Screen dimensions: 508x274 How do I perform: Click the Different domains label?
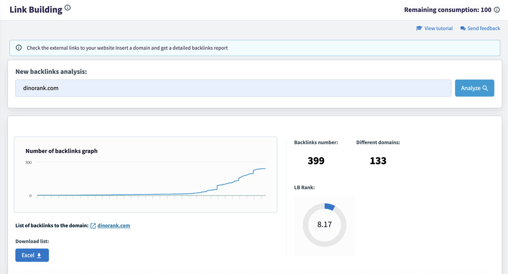[378, 142]
